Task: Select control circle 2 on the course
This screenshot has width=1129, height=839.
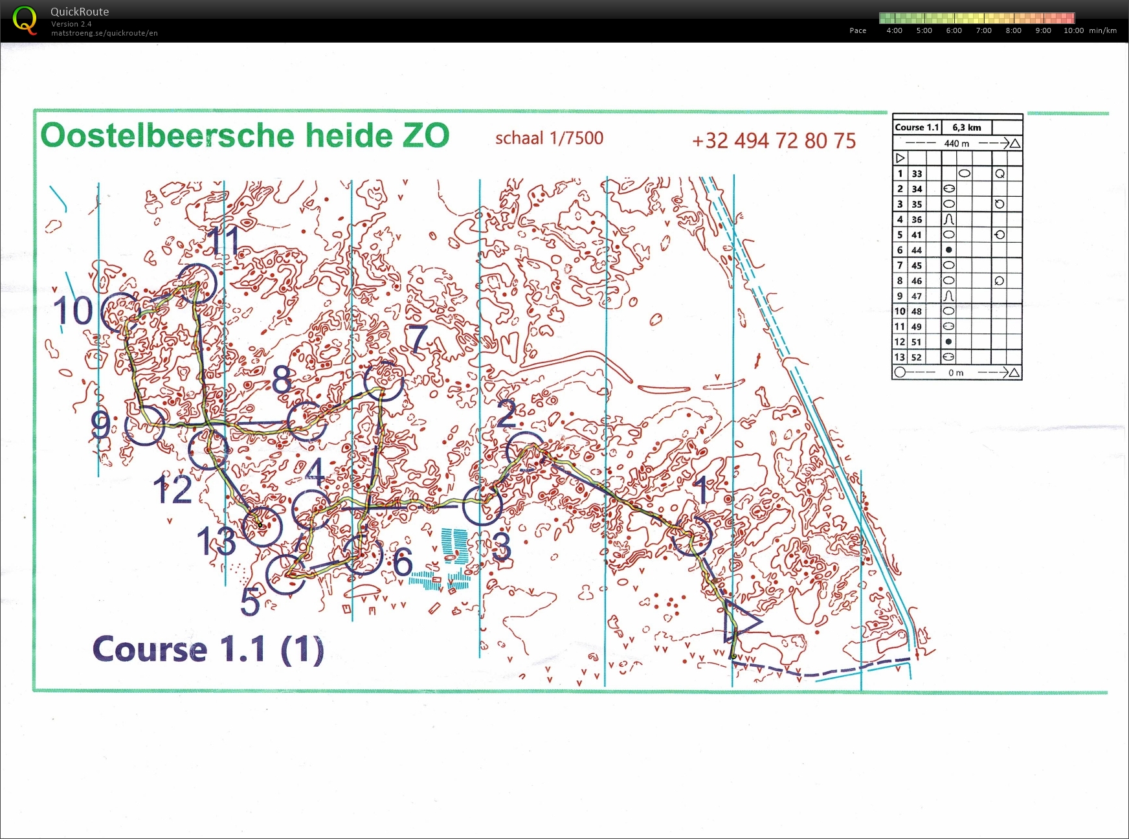Action: pyautogui.click(x=526, y=452)
